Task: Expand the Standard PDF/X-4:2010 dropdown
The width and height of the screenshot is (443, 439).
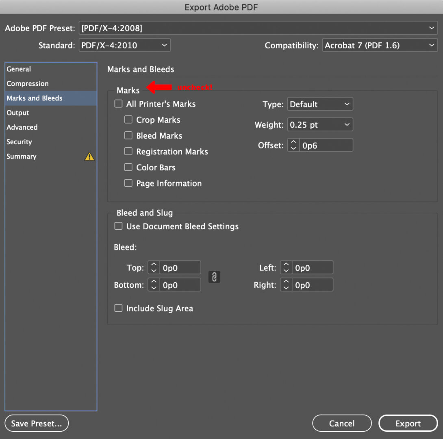Action: (124, 46)
